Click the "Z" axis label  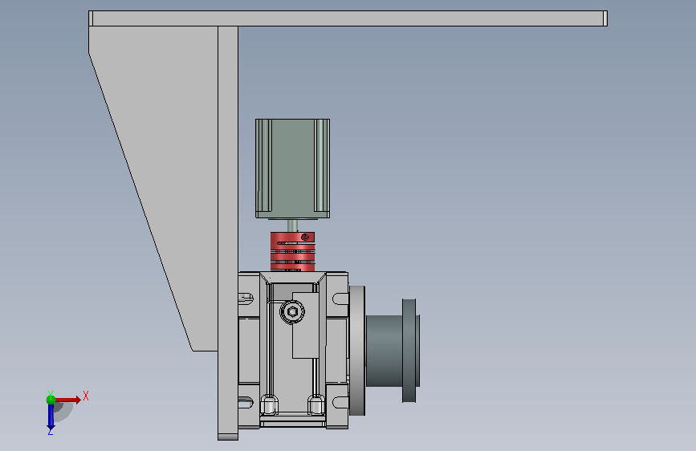click(x=50, y=431)
